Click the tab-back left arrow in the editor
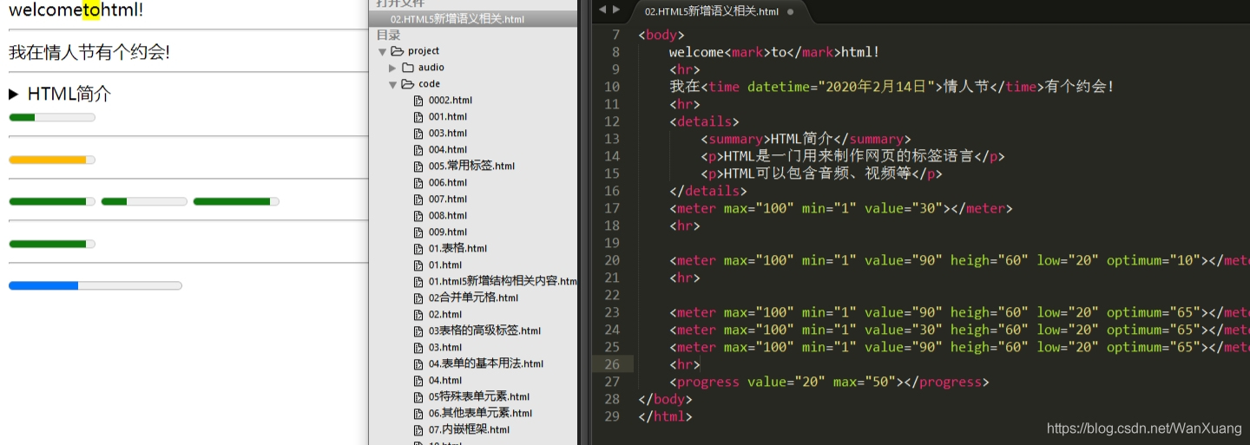The width and height of the screenshot is (1250, 445). [x=602, y=10]
